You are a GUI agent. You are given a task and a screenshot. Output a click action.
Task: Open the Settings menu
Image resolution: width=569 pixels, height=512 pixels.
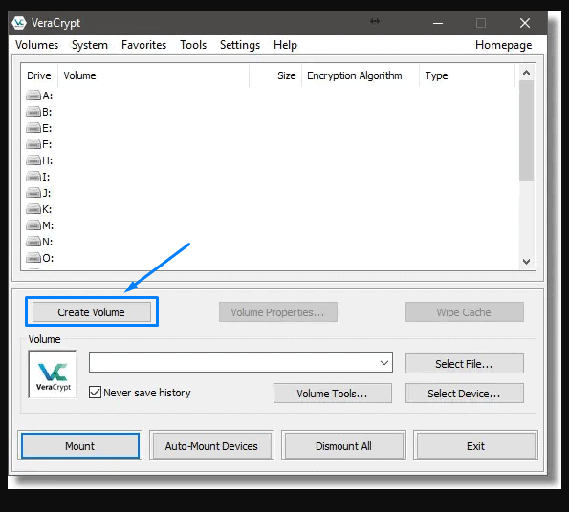pos(240,45)
